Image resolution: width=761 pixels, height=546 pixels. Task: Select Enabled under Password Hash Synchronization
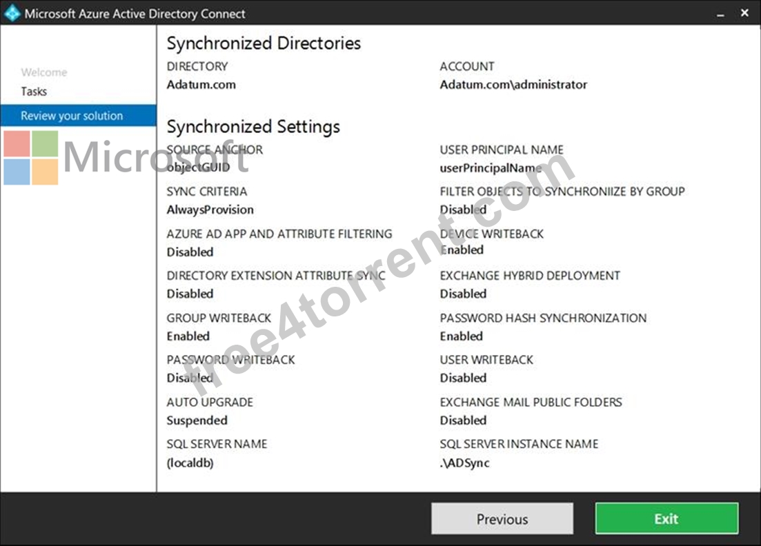click(462, 336)
